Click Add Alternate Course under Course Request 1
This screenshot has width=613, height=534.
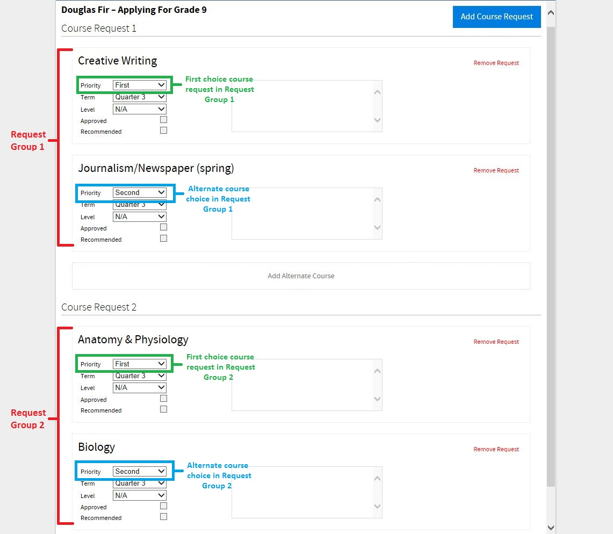(x=301, y=276)
